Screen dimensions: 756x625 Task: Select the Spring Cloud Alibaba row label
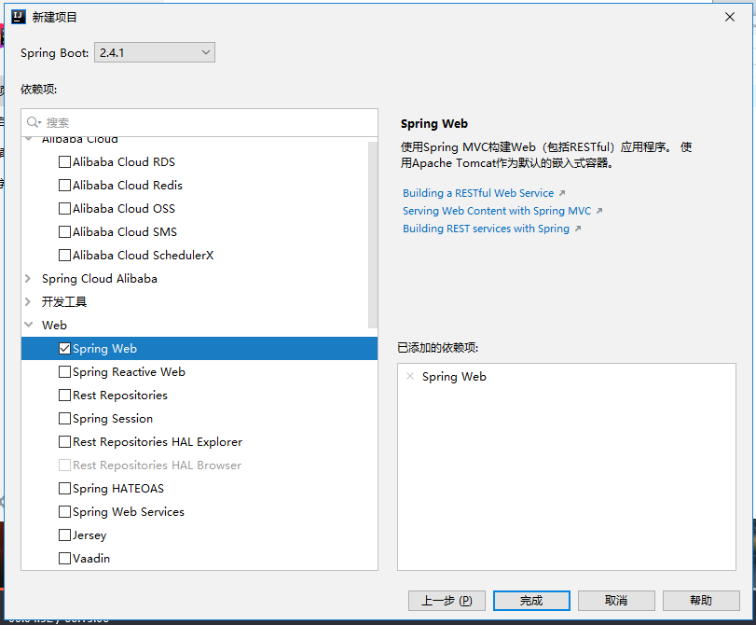point(100,279)
